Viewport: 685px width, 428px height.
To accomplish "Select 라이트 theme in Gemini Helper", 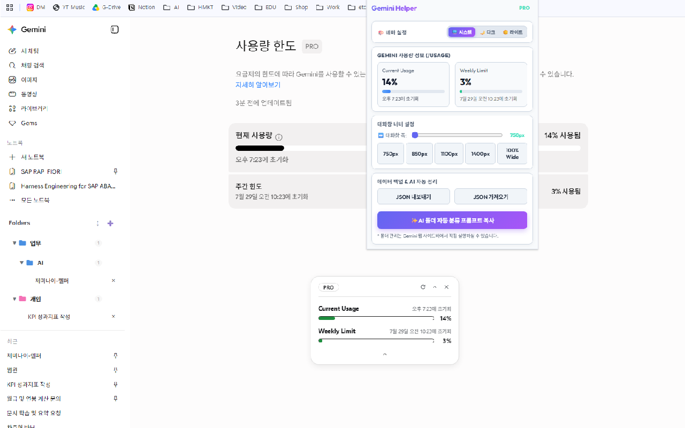I will (x=513, y=32).
